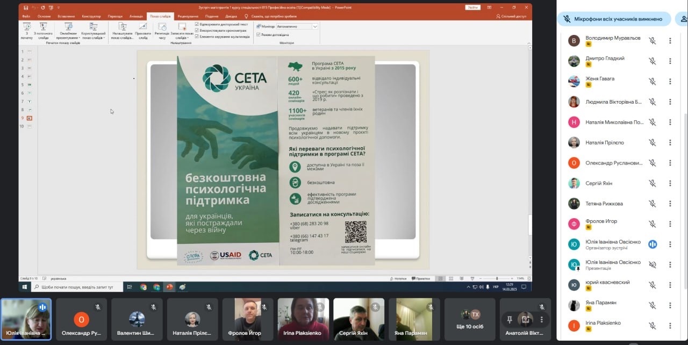
Task: Open Task View on the taskbar
Action: (130, 287)
